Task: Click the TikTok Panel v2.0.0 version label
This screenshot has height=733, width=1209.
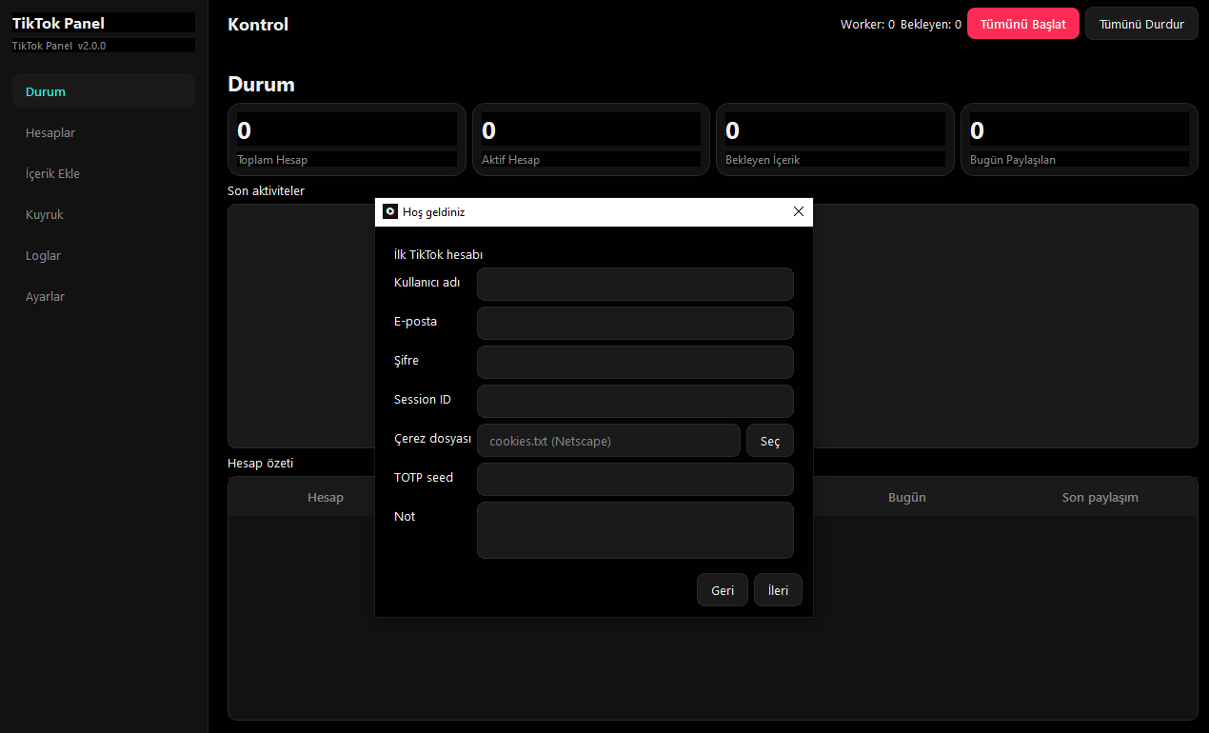Action: pyautogui.click(x=59, y=46)
